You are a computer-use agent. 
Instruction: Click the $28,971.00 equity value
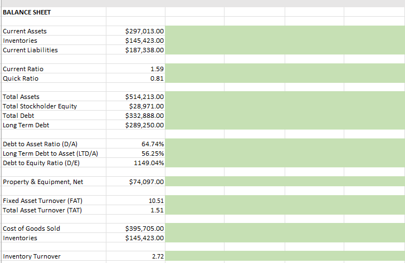click(x=135, y=106)
